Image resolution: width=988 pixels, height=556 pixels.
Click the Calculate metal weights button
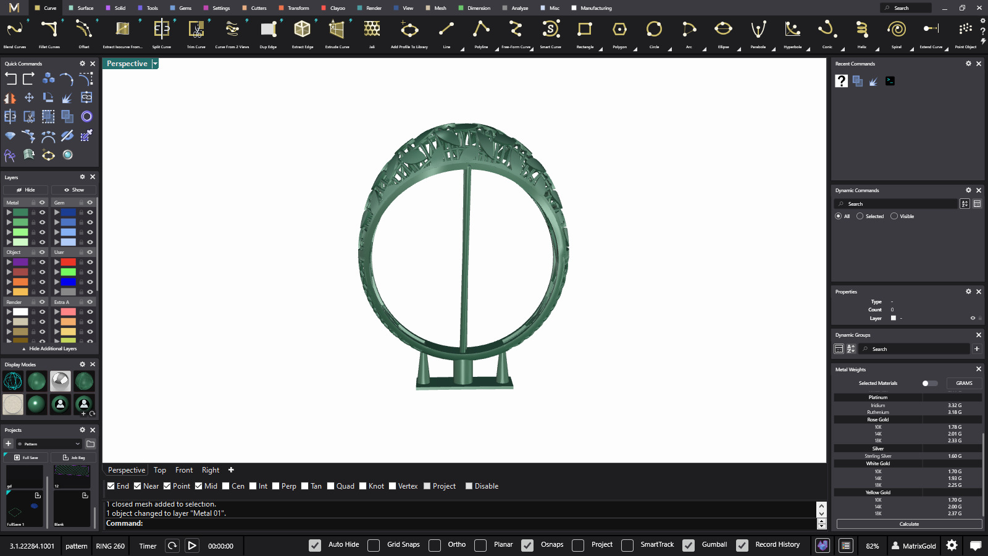[909, 524]
